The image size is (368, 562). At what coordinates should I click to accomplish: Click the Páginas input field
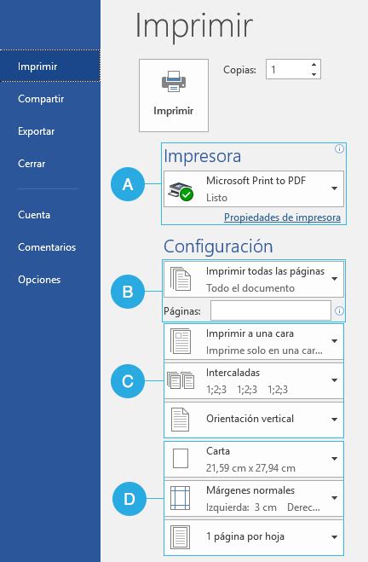(x=271, y=310)
